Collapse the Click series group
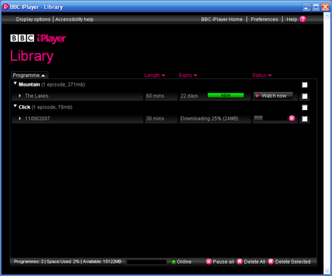This screenshot has height=276, width=332. [x=15, y=106]
